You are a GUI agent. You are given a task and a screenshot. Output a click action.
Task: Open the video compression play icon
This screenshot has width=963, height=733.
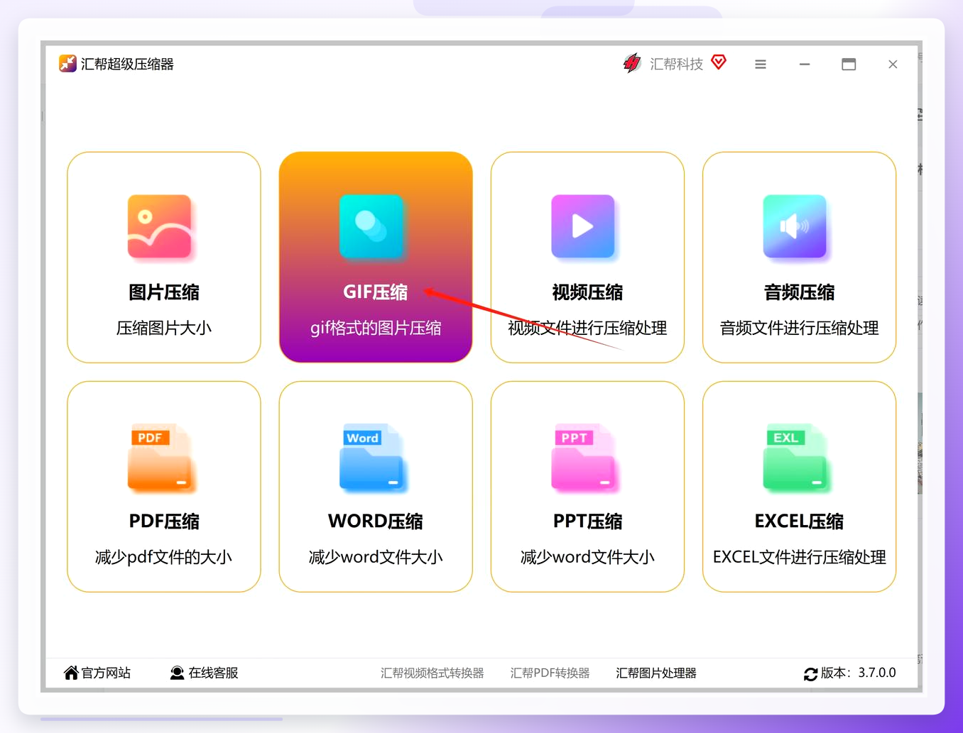[583, 226]
